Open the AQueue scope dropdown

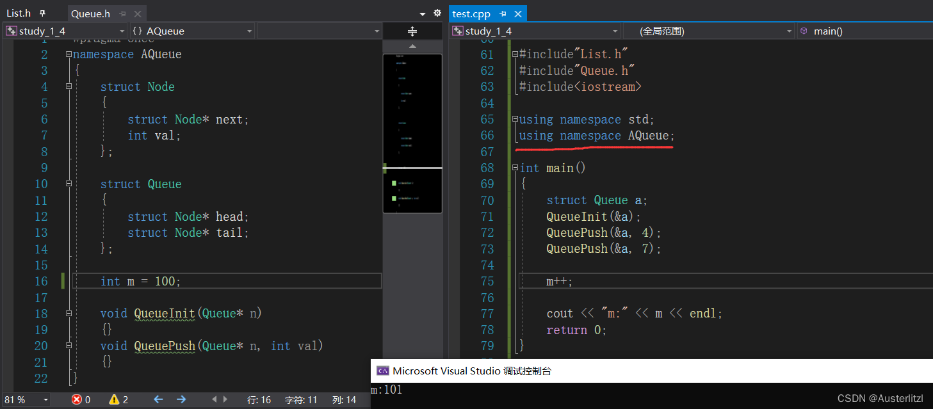pos(192,31)
